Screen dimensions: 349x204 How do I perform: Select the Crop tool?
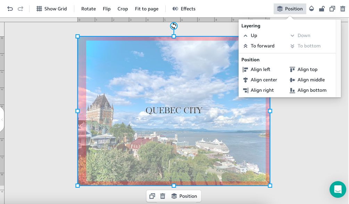[x=123, y=9]
